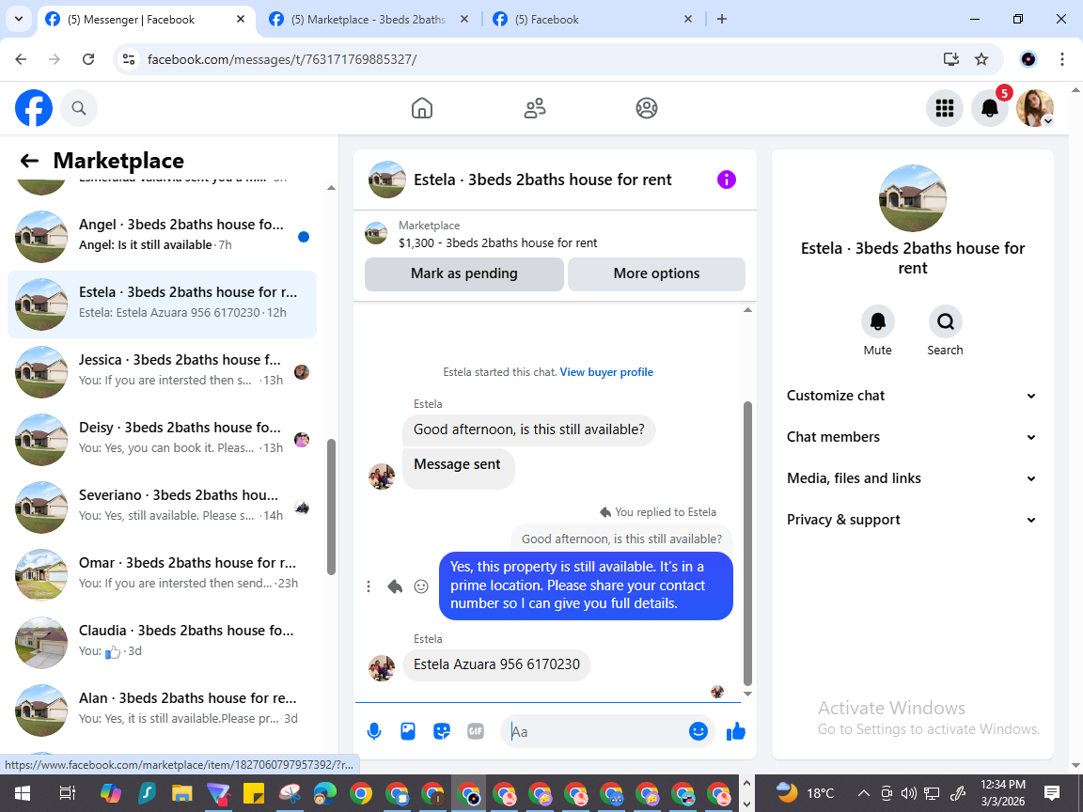The width and height of the screenshot is (1083, 812).
Task: Open the Notifications bell with badge 5
Action: pyautogui.click(x=990, y=108)
